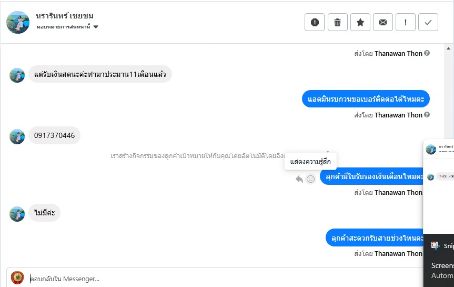Delete conversation with the trash icon
Viewport: 454px width, 287px height.
tap(338, 22)
